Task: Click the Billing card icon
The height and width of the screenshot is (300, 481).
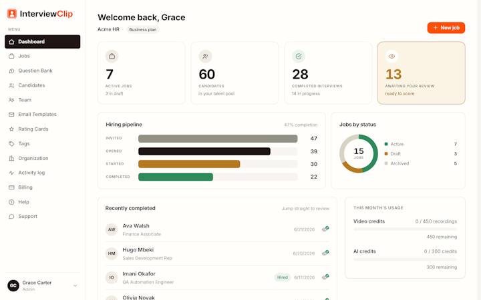Action: (11, 187)
